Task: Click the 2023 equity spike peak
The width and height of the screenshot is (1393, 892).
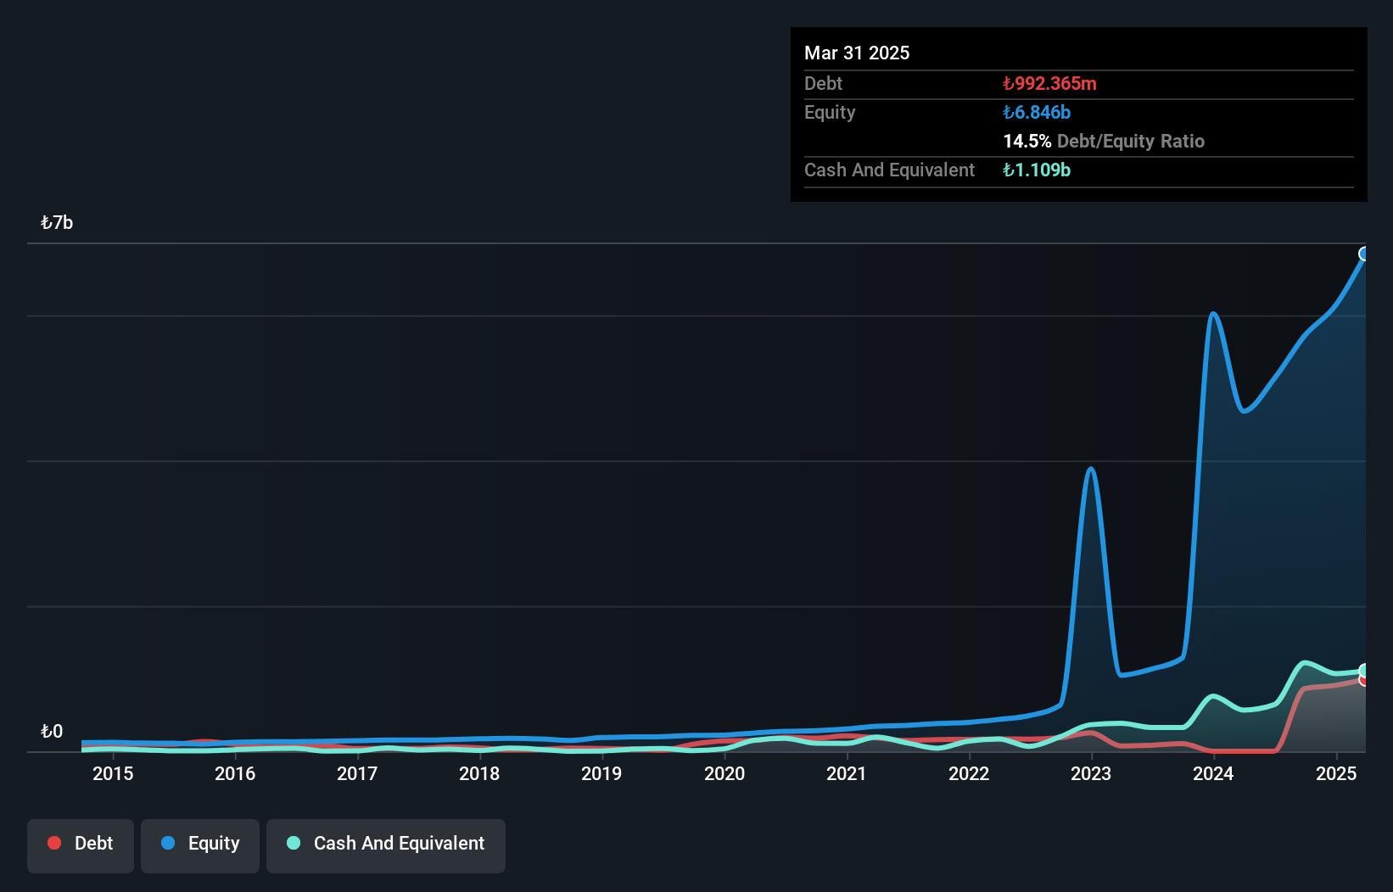Action: [x=1091, y=468]
